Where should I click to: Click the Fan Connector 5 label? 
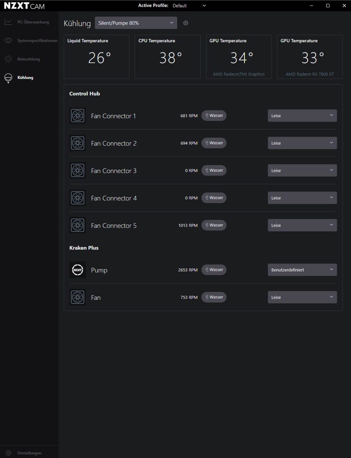point(114,226)
